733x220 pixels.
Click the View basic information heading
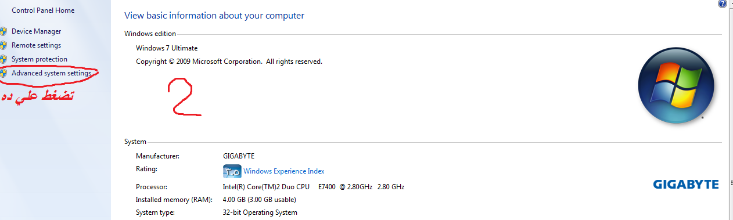pos(214,16)
